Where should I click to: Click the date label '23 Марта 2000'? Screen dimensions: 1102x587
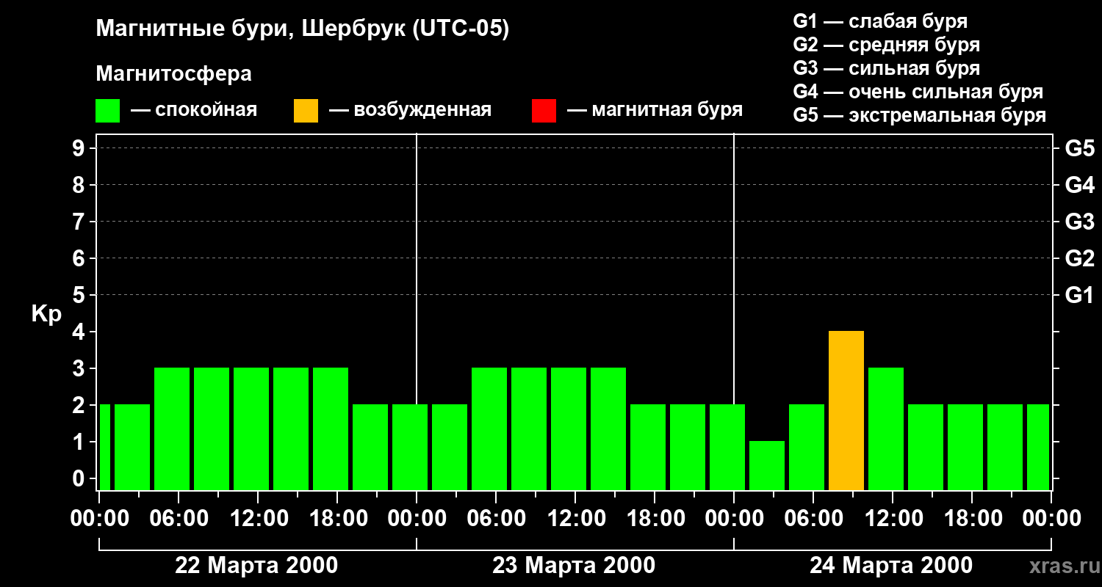point(574,566)
